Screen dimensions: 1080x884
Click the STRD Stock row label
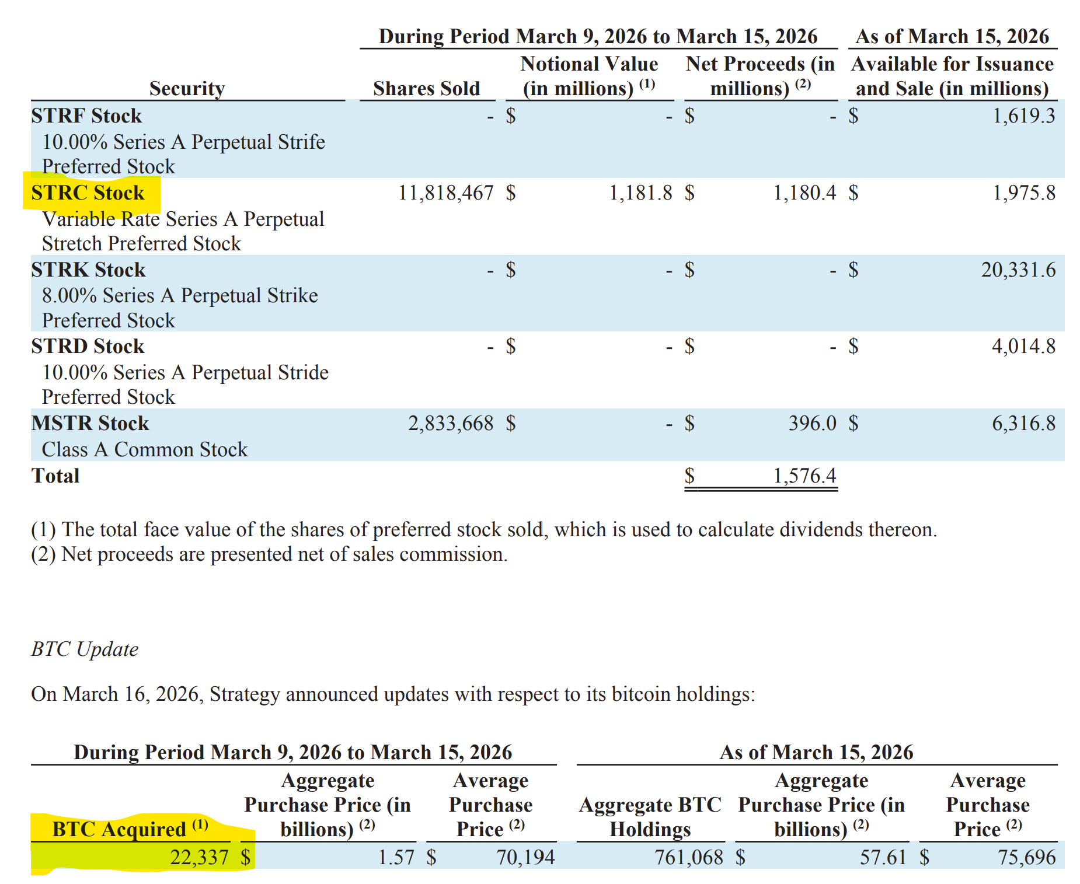[88, 346]
